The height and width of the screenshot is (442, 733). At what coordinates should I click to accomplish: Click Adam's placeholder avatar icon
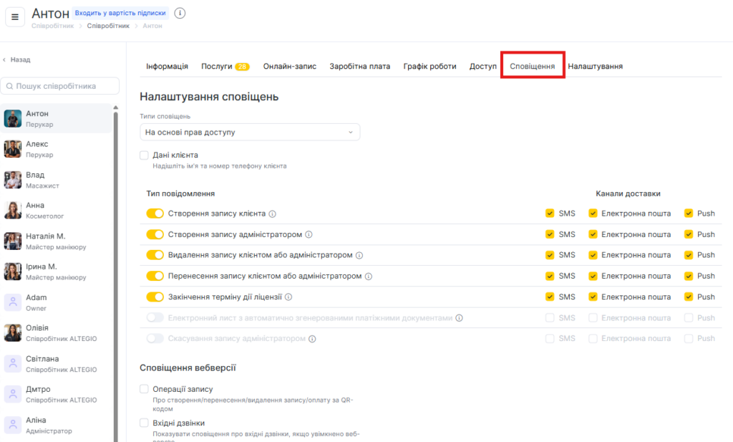coord(13,302)
